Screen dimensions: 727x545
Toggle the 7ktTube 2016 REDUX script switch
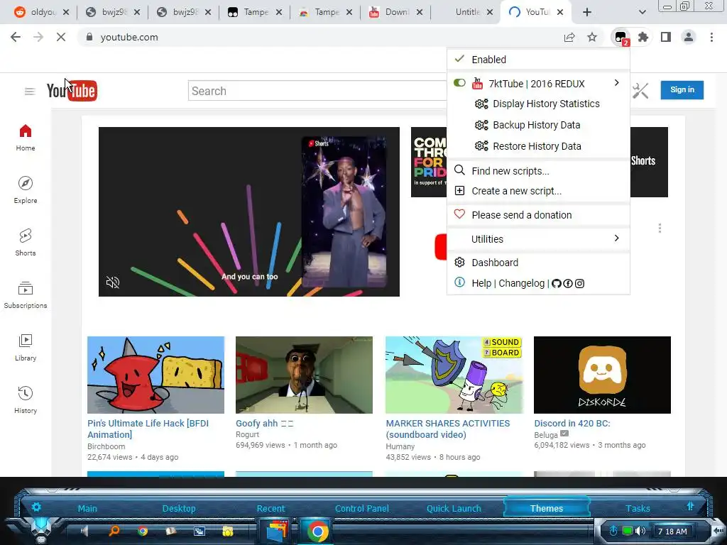click(459, 83)
